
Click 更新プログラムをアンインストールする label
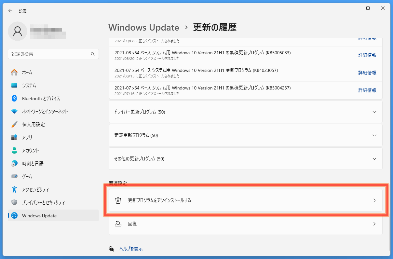coord(160,200)
